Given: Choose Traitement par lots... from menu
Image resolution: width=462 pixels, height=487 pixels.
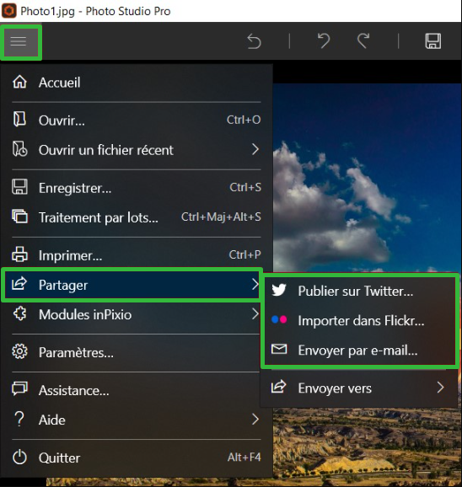Looking at the screenshot, I should (137, 217).
